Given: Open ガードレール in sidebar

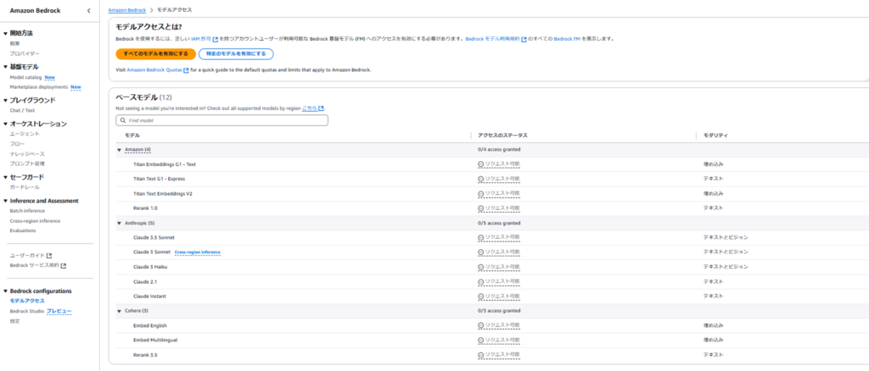Looking at the screenshot, I should [25, 187].
